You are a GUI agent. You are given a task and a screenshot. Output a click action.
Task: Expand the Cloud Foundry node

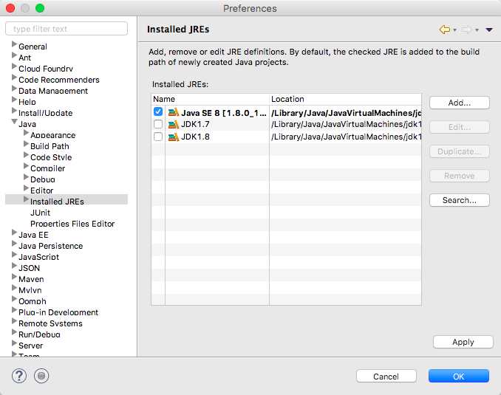(14, 66)
